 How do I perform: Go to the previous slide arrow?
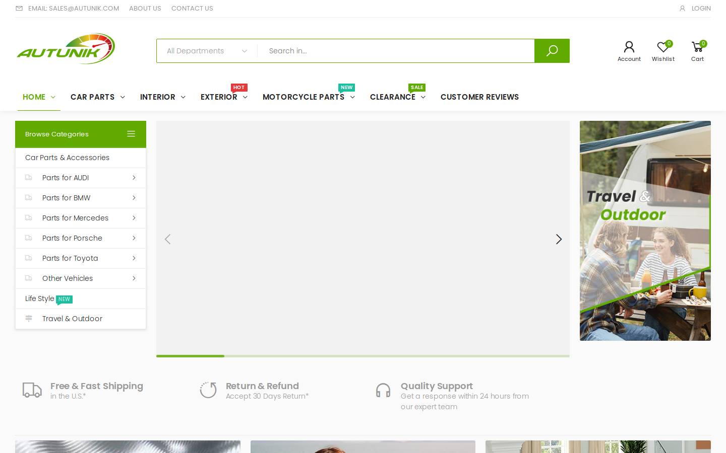coord(167,239)
